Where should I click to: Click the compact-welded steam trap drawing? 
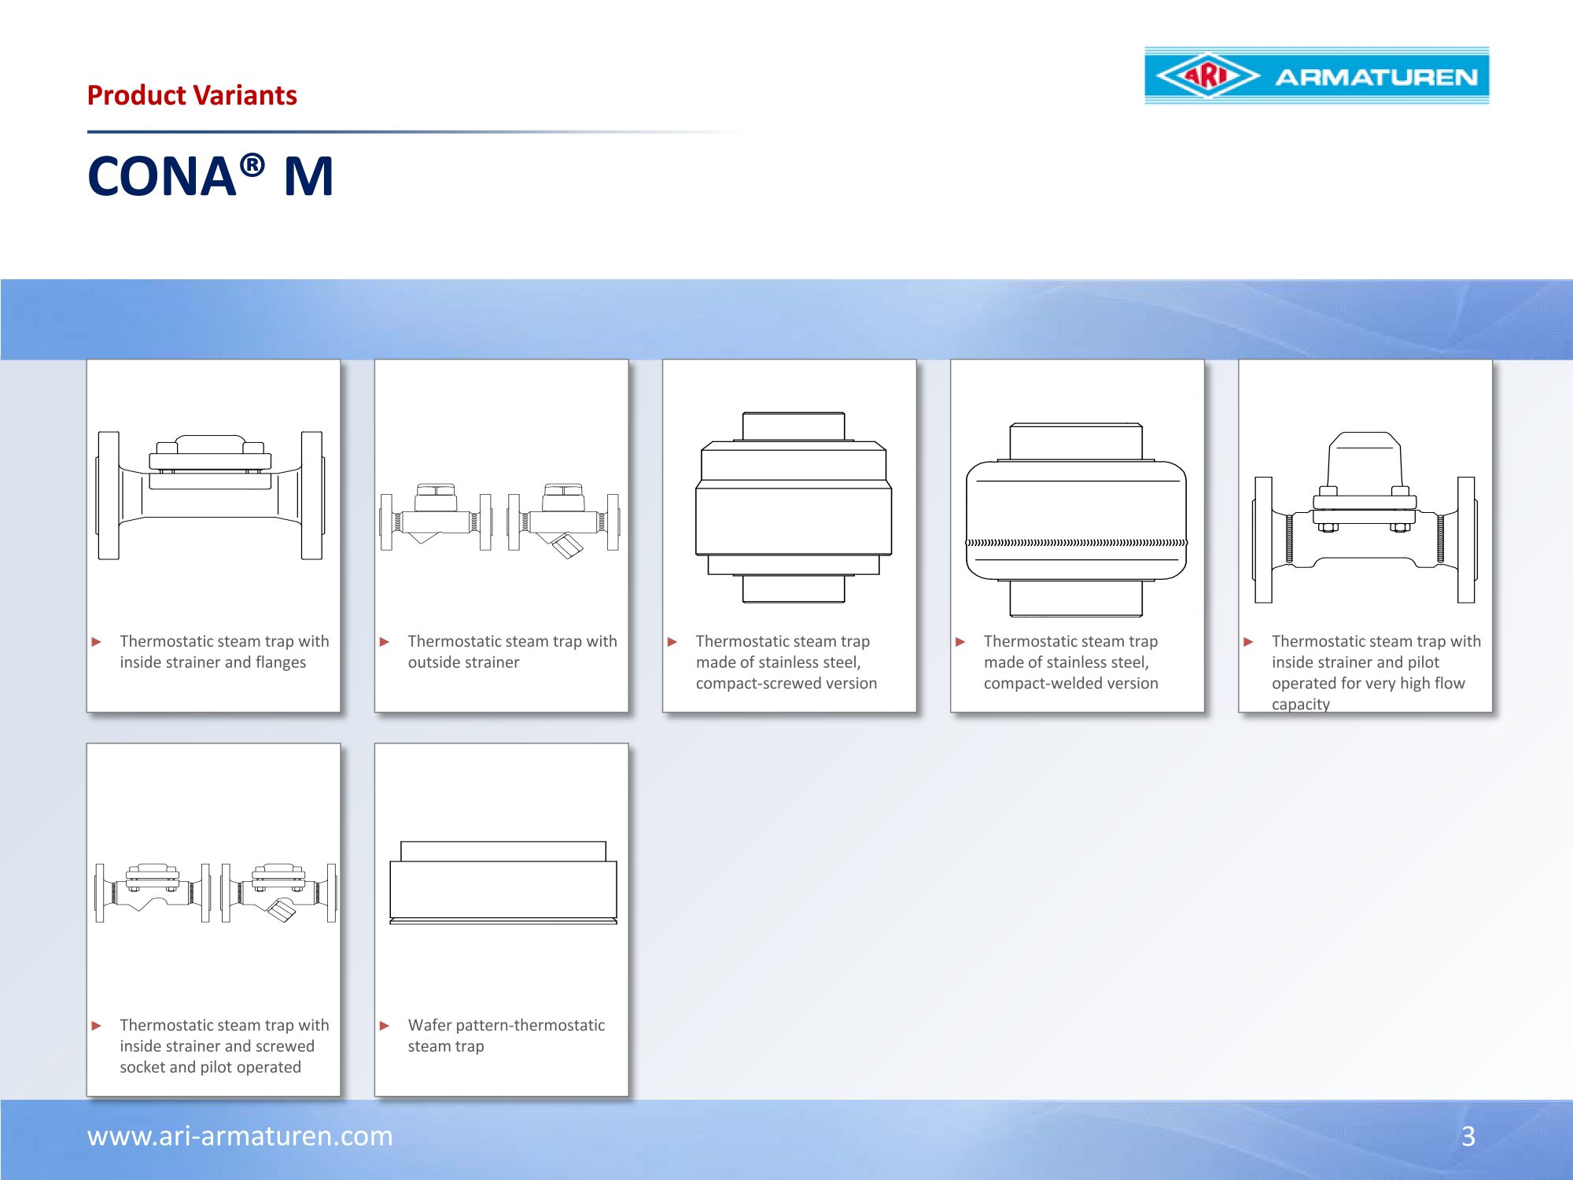pos(1076,520)
